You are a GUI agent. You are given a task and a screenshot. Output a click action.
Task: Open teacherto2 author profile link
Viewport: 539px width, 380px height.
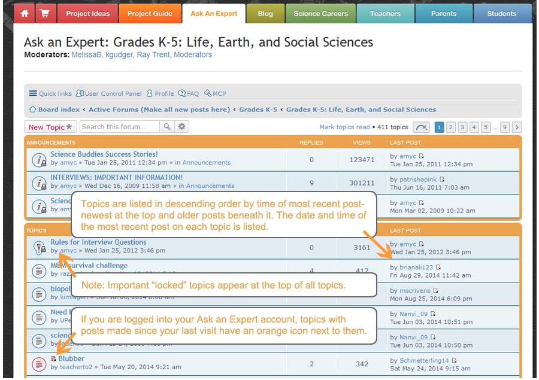point(76,367)
